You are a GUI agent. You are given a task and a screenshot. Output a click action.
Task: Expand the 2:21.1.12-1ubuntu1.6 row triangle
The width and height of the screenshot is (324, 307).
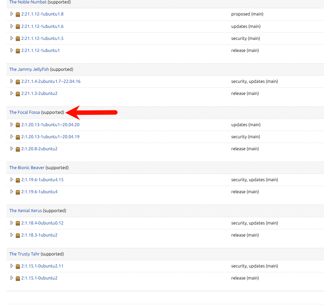pos(12,26)
